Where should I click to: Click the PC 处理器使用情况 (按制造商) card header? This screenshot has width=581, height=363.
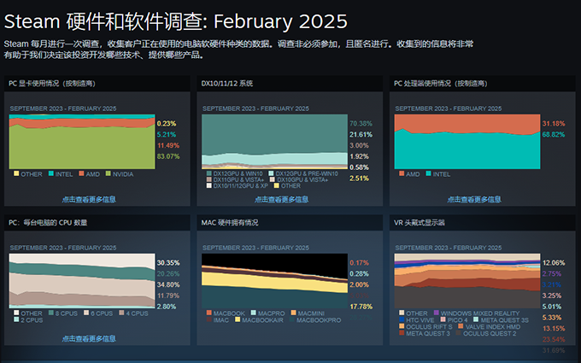(483, 84)
